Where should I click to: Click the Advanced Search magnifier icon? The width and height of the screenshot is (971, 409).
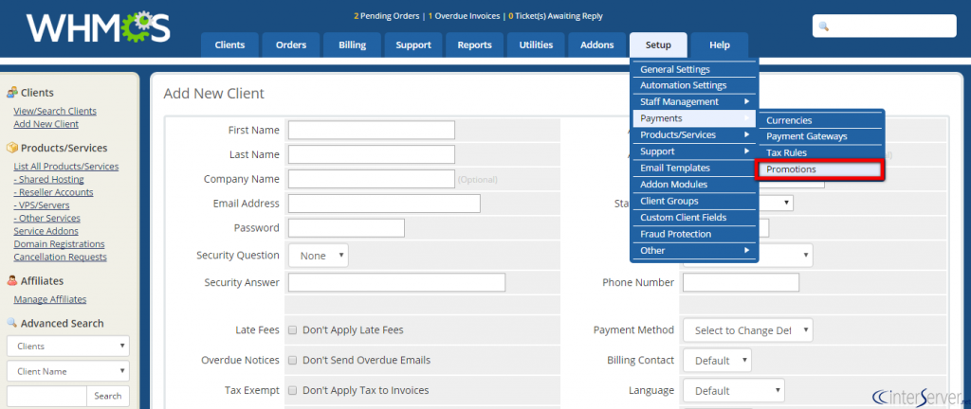[x=11, y=323]
